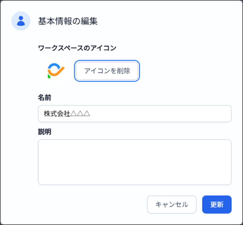This screenshot has height=225, width=243.
Task: Click the orange and blue logo beside delete button
Action: point(56,71)
